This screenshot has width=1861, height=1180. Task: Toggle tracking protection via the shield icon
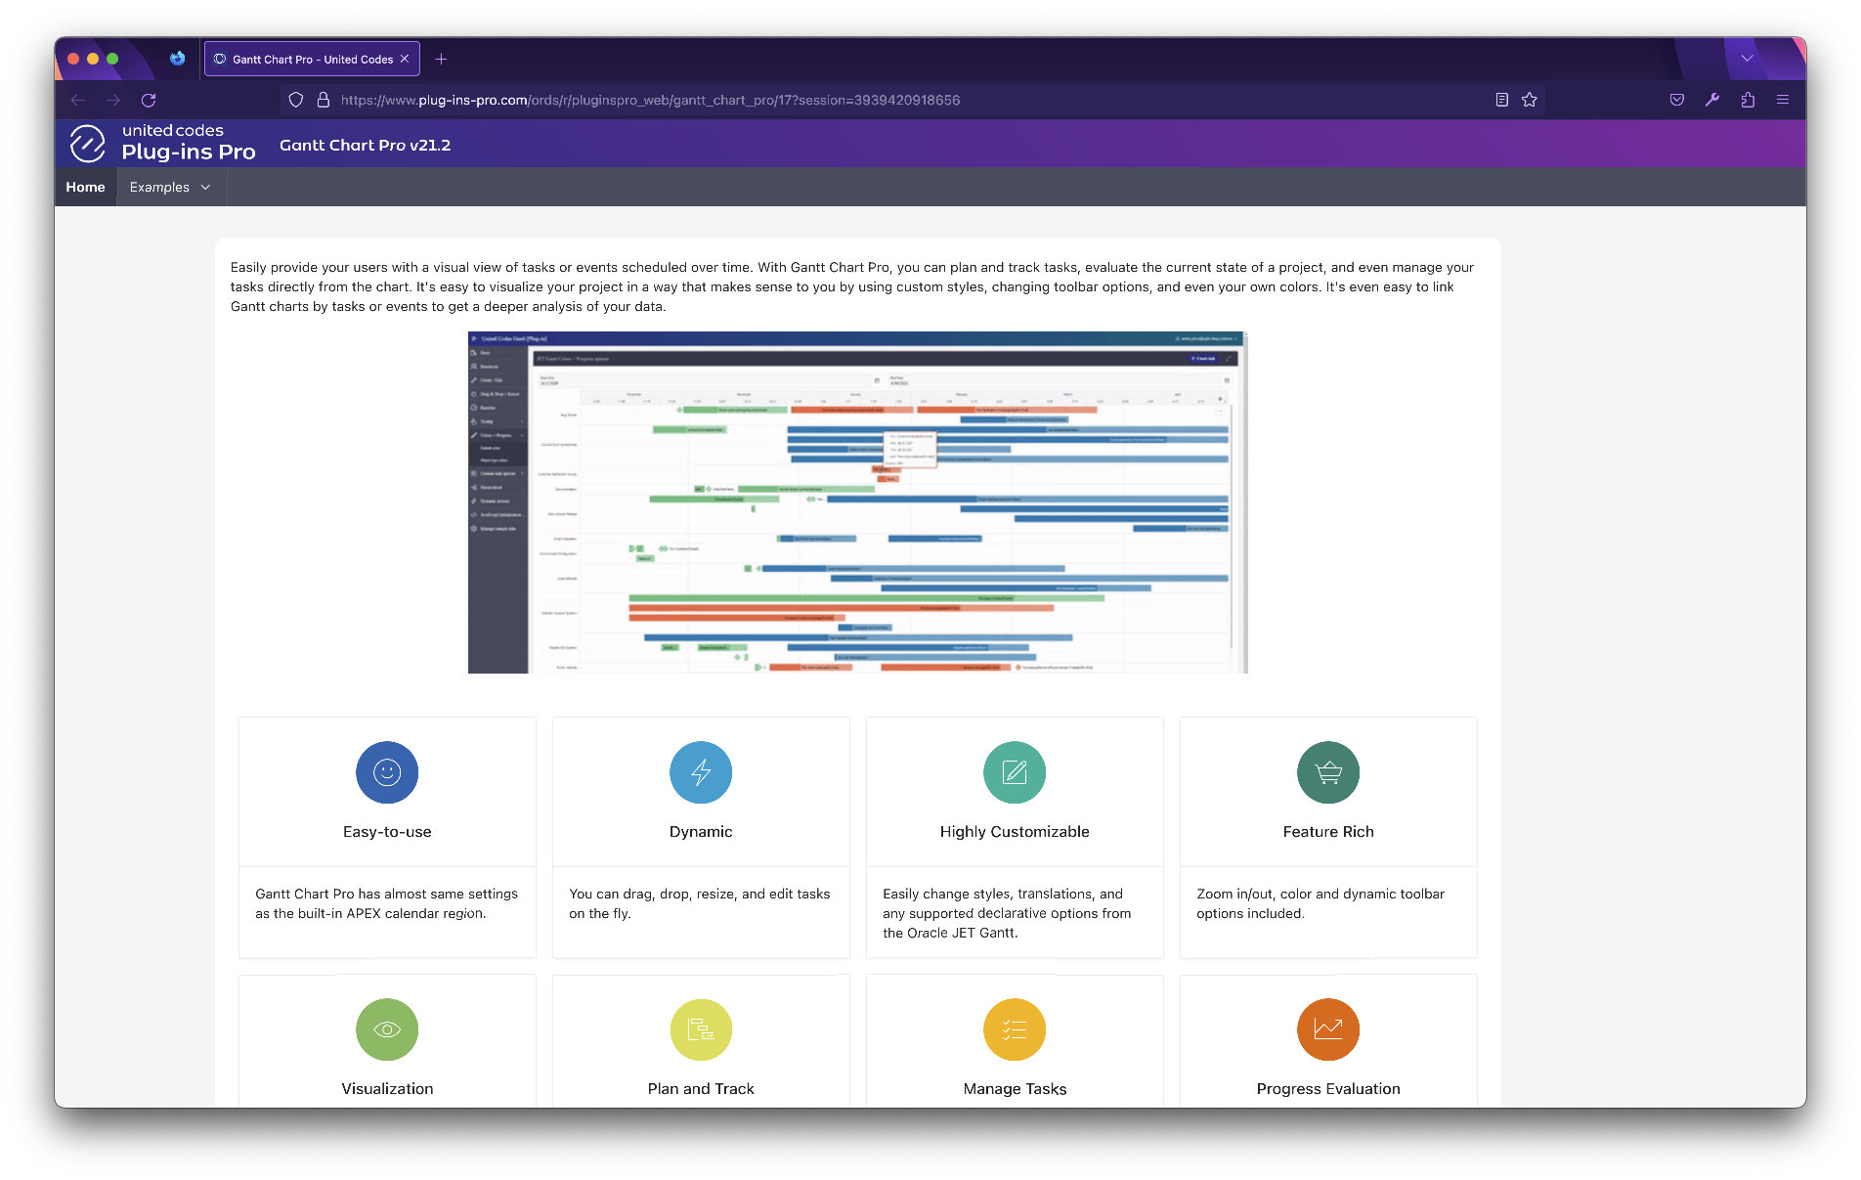(295, 100)
